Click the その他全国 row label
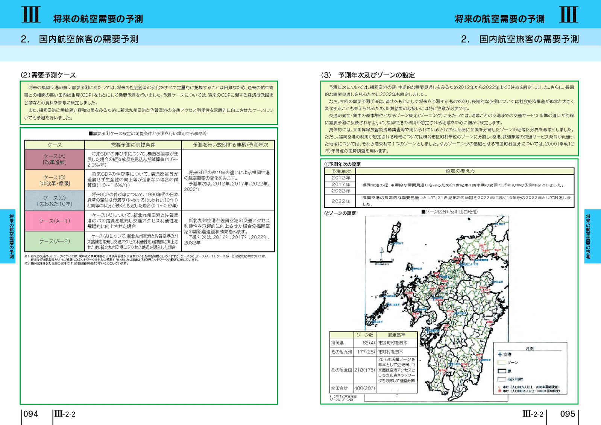The image size is (601, 425). click(341, 370)
